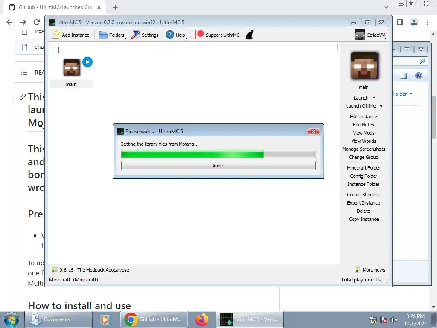Image resolution: width=437 pixels, height=328 pixels.
Task: Click the black cat icon in the toolbar
Action: pos(250,35)
